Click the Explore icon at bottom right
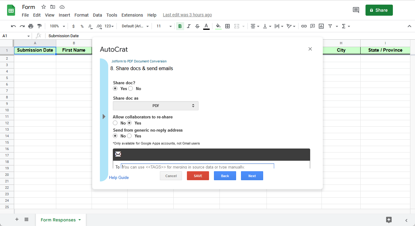 pos(389,220)
